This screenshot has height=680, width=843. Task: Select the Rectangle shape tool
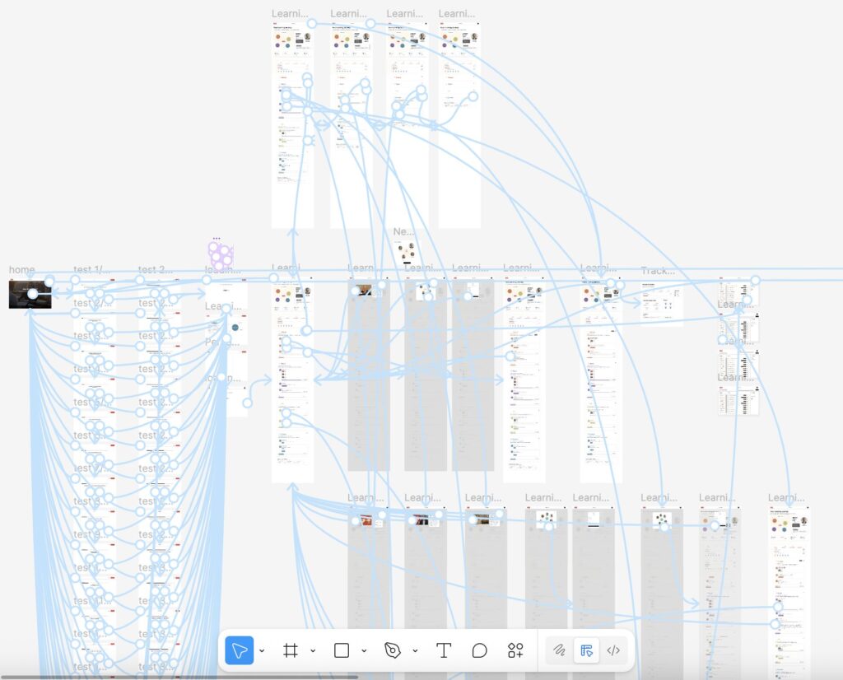click(x=342, y=650)
